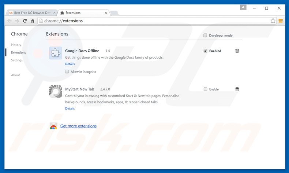Select the Extensions browser tab

(x=84, y=13)
